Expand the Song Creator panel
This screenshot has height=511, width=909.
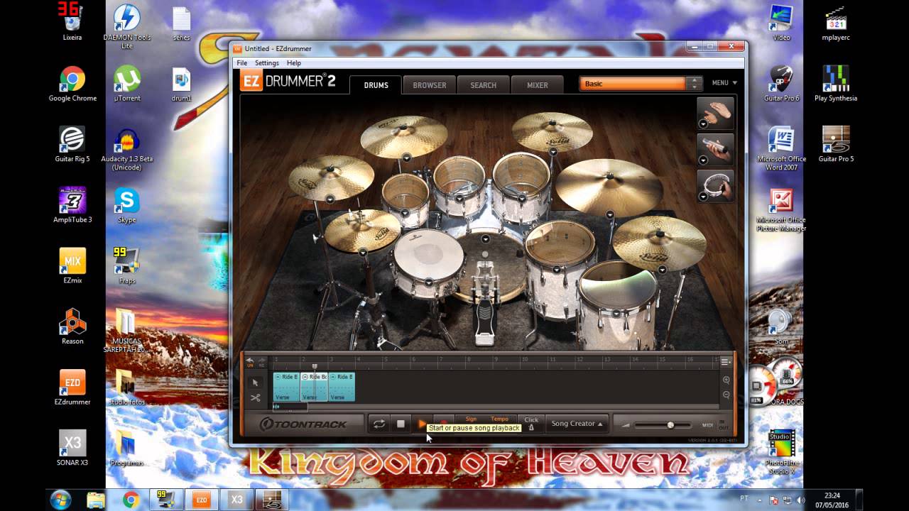point(577,424)
